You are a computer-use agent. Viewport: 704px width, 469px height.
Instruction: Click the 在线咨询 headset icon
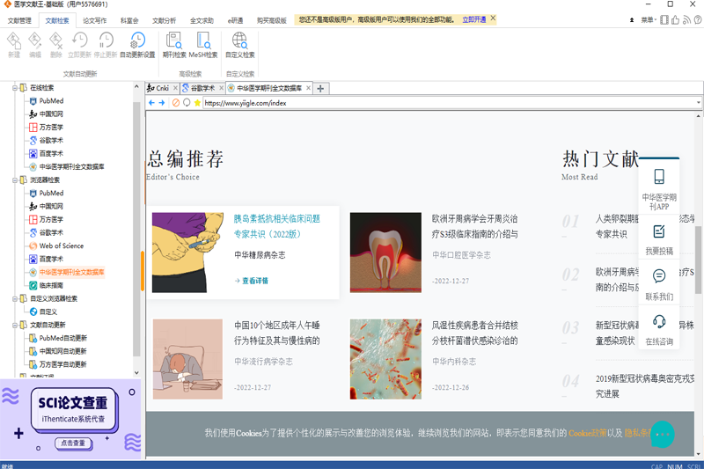click(x=659, y=321)
